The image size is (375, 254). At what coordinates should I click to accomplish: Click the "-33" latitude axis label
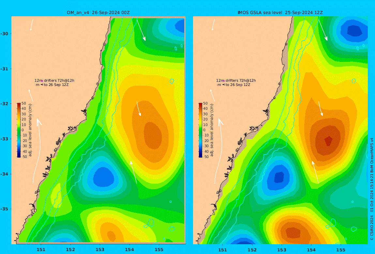(x=4, y=139)
